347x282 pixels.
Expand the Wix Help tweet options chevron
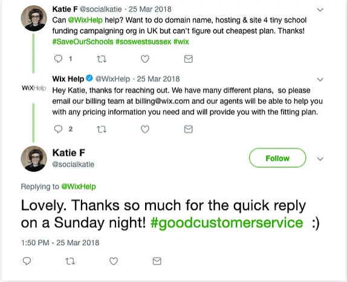pos(320,79)
